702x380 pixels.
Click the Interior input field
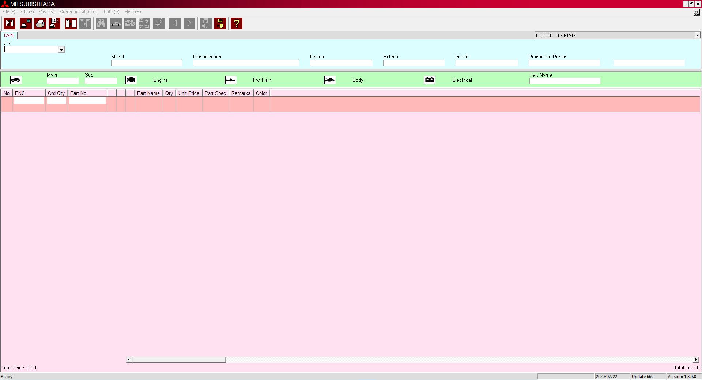point(487,63)
